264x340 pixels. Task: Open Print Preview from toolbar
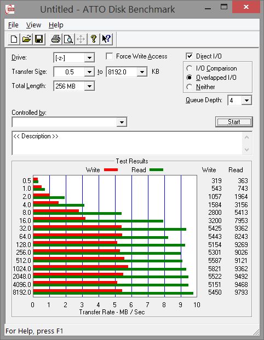click(x=68, y=39)
